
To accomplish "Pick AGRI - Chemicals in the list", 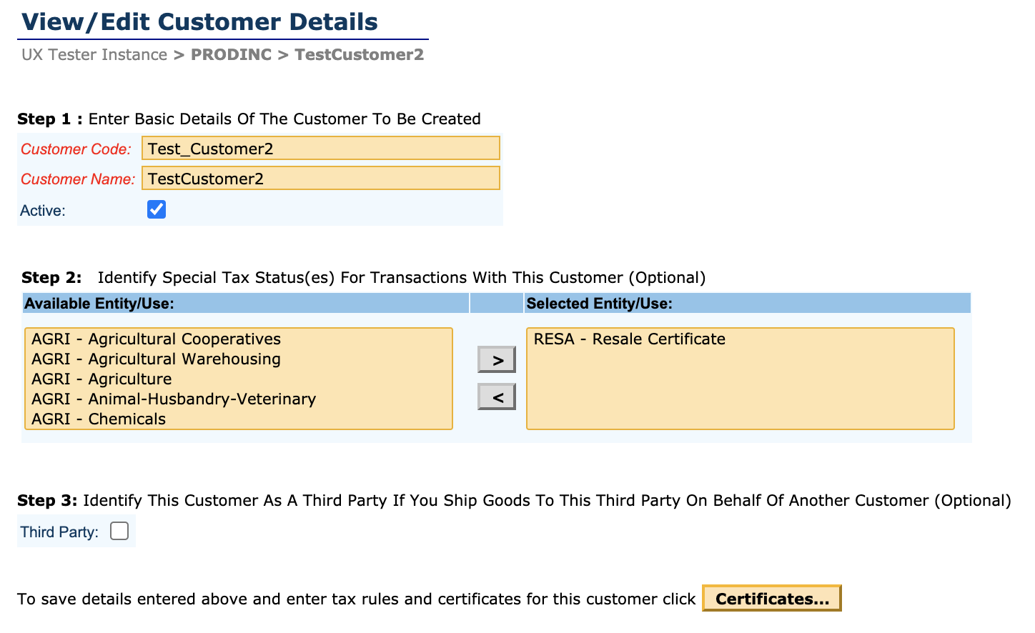I will click(99, 419).
